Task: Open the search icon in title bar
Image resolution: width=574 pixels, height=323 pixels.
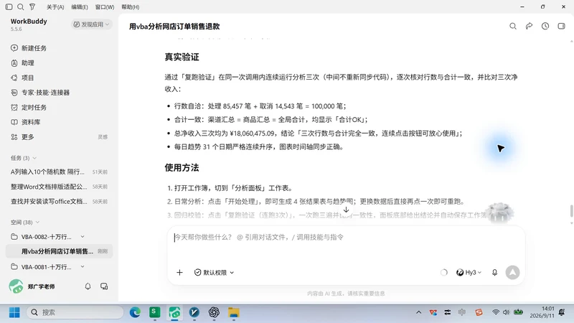Action: (21, 6)
